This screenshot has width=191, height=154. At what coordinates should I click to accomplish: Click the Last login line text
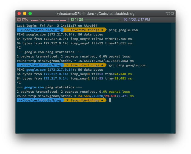point(57,26)
